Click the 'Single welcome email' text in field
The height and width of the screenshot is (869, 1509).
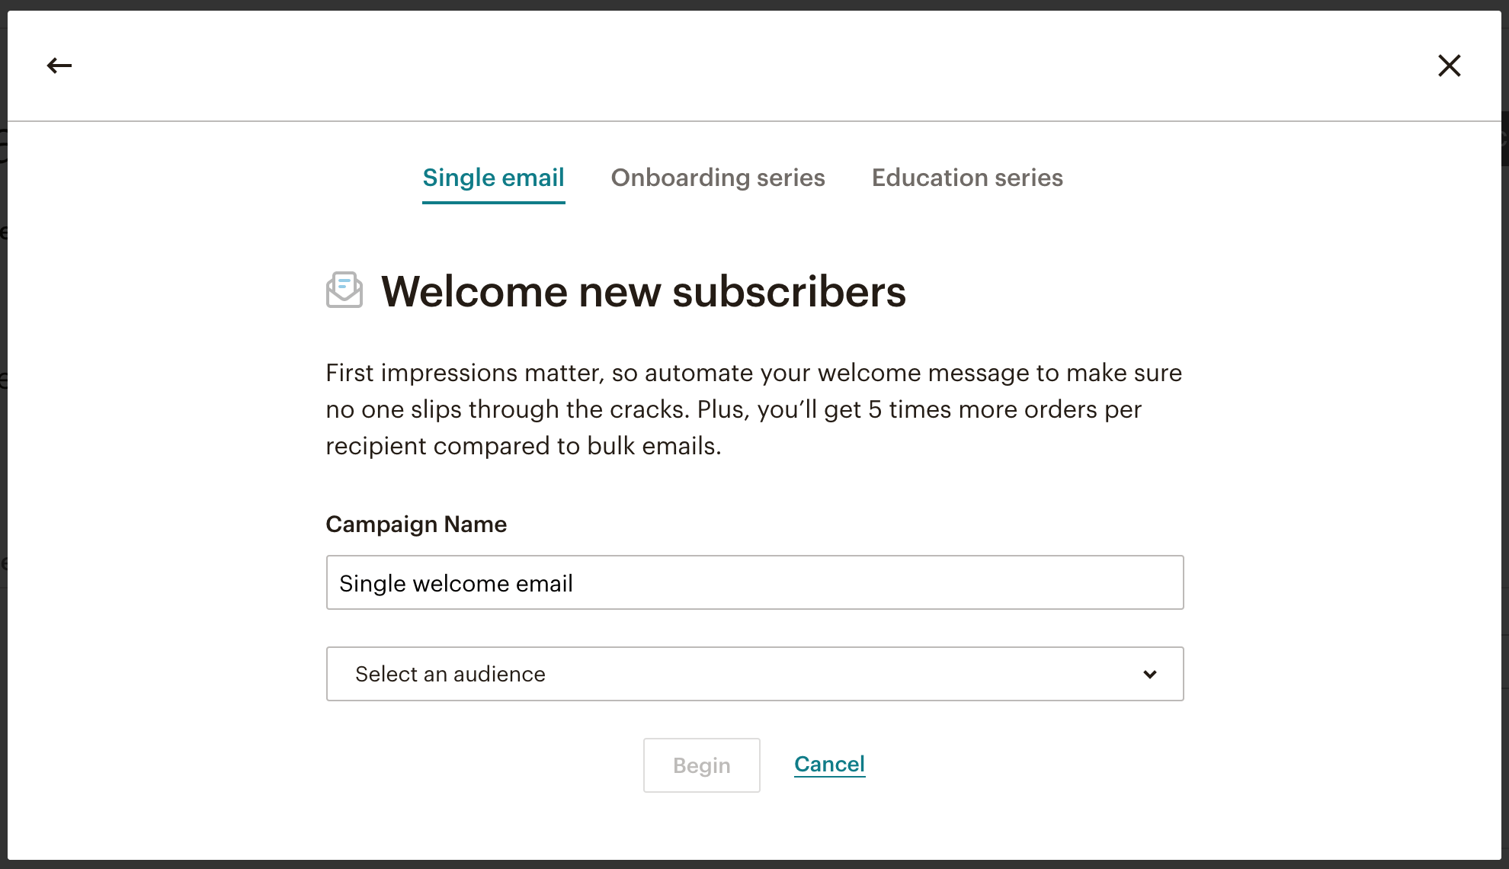click(x=456, y=583)
